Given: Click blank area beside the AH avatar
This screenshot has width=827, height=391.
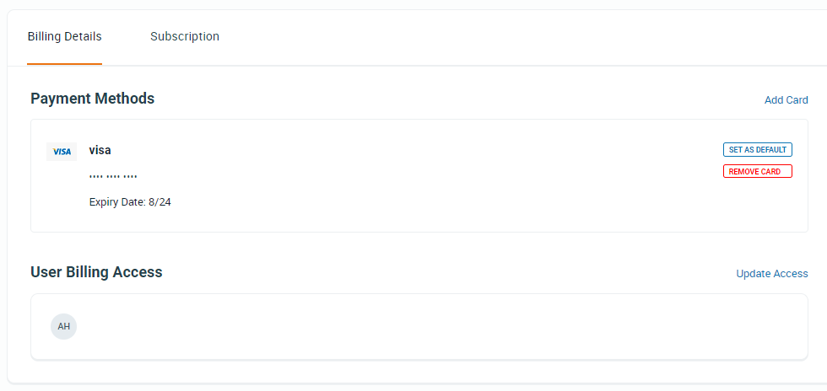Looking at the screenshot, I should pyautogui.click(x=422, y=327).
